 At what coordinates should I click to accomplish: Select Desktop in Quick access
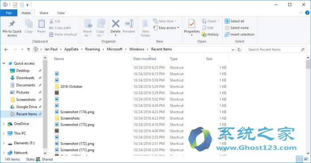(23, 71)
